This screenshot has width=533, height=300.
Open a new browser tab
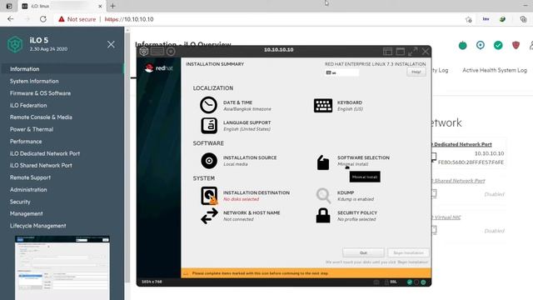(113, 6)
